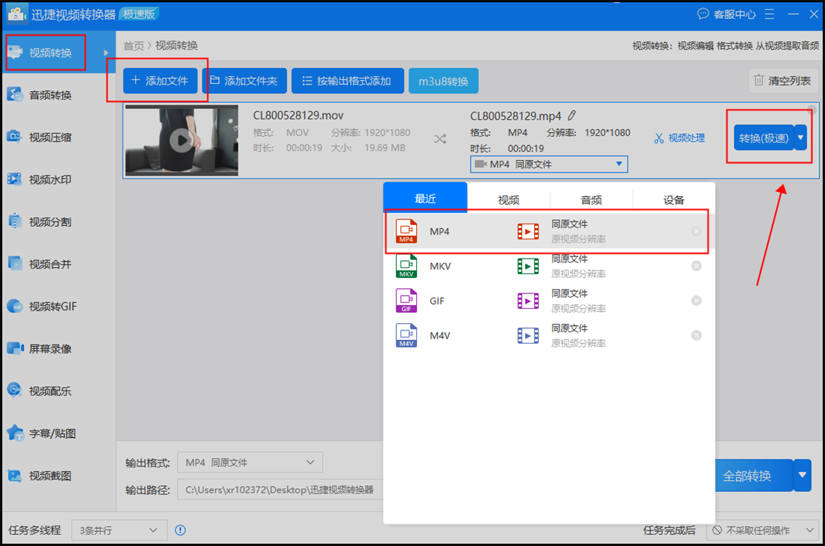Click the app logo in the title bar

17,14
